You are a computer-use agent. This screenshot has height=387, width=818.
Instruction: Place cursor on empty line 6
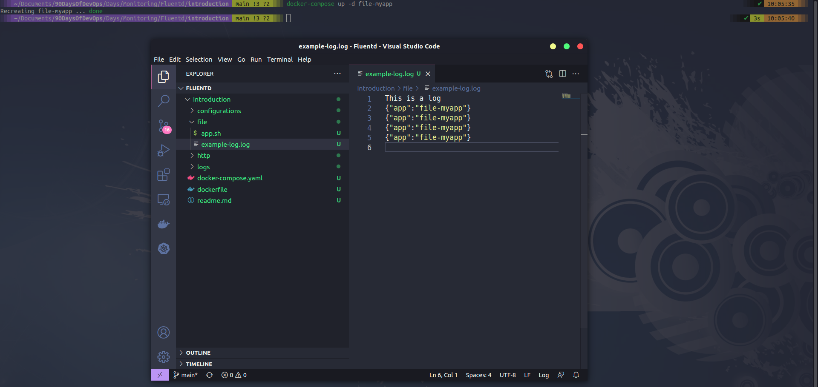(x=471, y=148)
